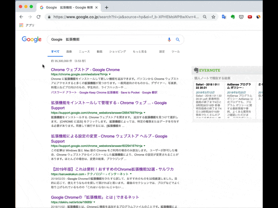Open the ツール options

pyautogui.click(x=175, y=52)
